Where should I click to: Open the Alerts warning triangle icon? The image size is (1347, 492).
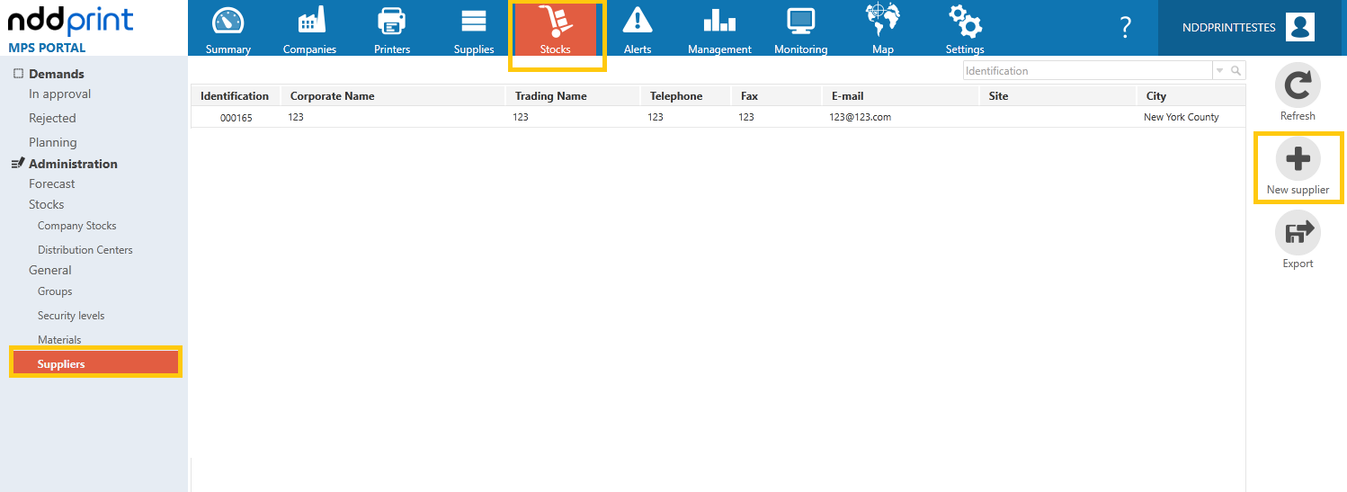(x=638, y=21)
